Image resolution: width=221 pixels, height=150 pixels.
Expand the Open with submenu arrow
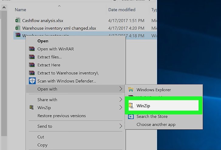(121, 89)
